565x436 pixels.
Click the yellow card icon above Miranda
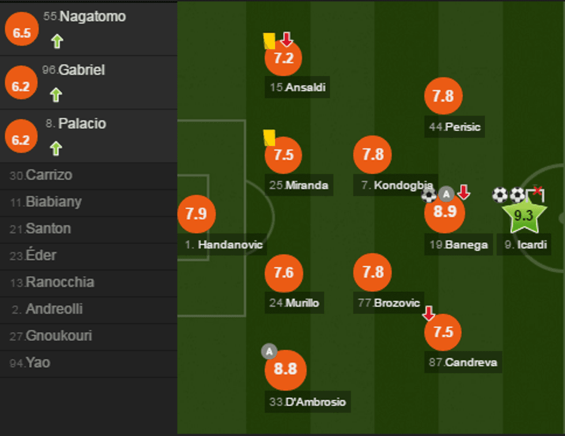pyautogui.click(x=269, y=138)
